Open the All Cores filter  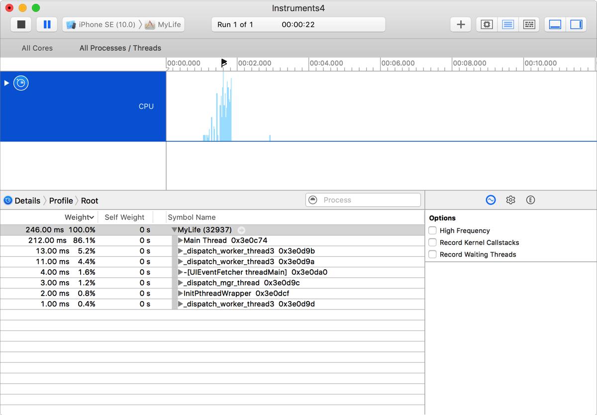point(37,48)
